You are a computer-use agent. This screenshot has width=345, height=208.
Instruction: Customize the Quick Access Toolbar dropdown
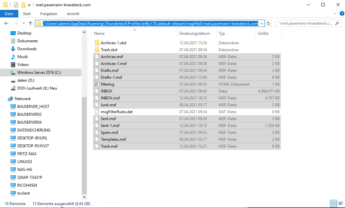29,5
